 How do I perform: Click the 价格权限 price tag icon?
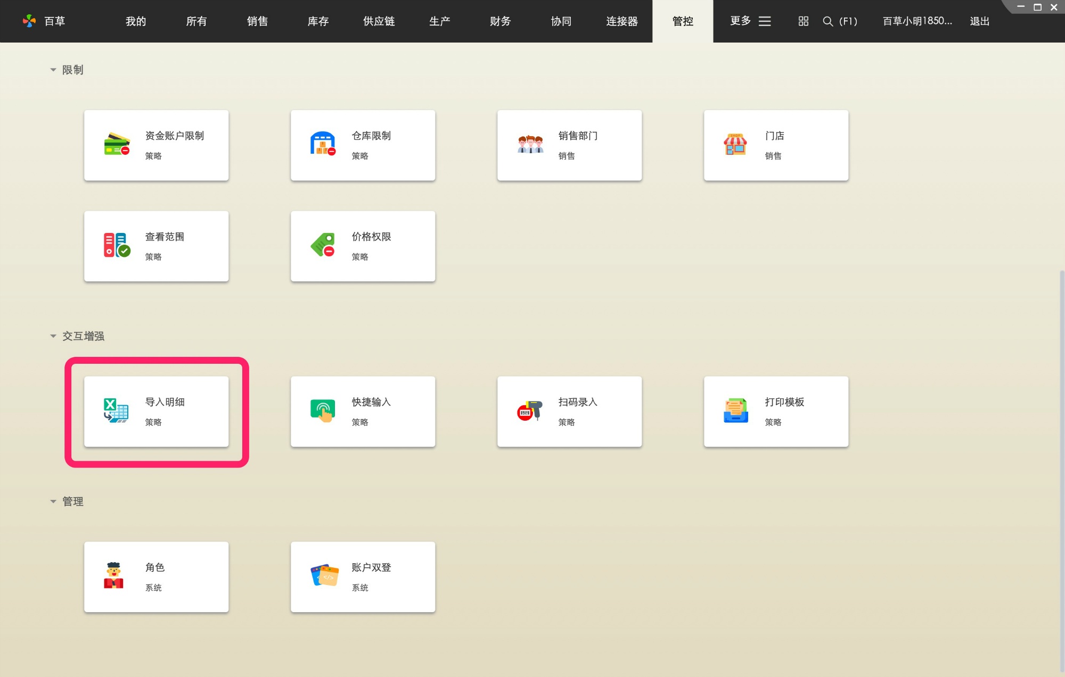323,245
